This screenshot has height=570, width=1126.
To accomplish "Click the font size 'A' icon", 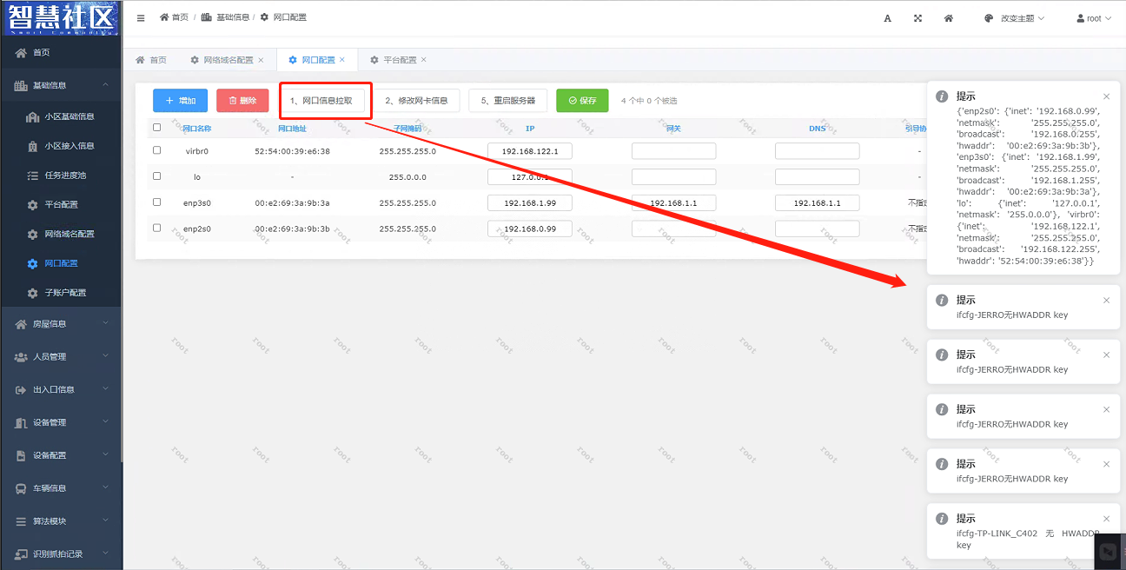I will 887,18.
